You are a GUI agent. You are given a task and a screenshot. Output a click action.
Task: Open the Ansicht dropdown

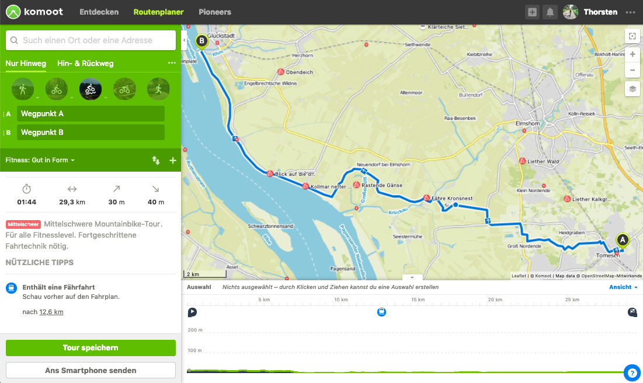click(x=623, y=287)
